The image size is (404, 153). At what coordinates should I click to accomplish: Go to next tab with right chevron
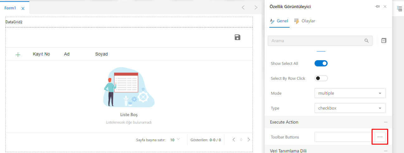click(256, 7)
